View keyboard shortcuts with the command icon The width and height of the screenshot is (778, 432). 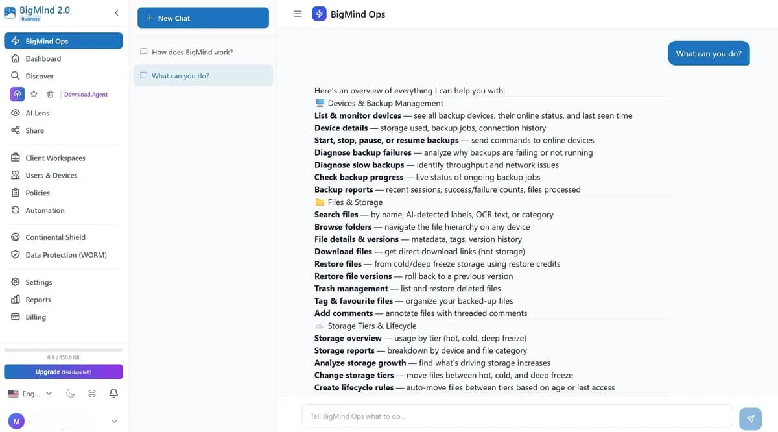(x=92, y=393)
